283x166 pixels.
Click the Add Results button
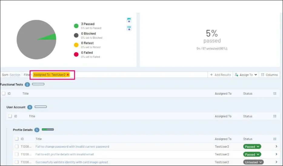coord(220,75)
